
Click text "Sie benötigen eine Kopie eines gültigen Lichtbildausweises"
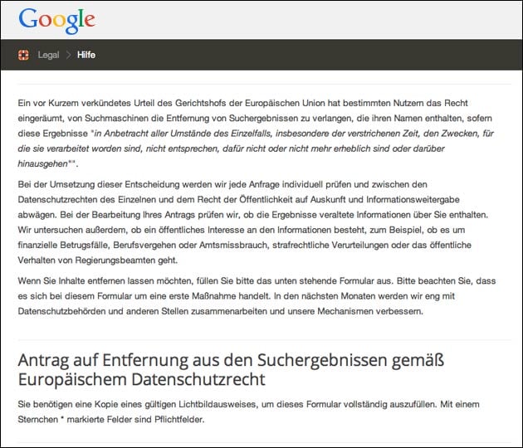[x=137, y=404]
